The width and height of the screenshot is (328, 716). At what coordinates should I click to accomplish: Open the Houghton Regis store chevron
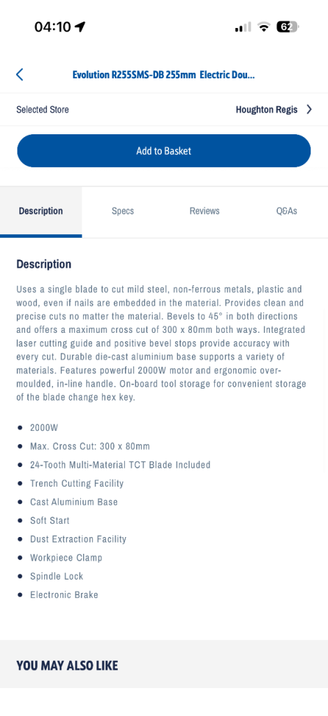pos(309,110)
